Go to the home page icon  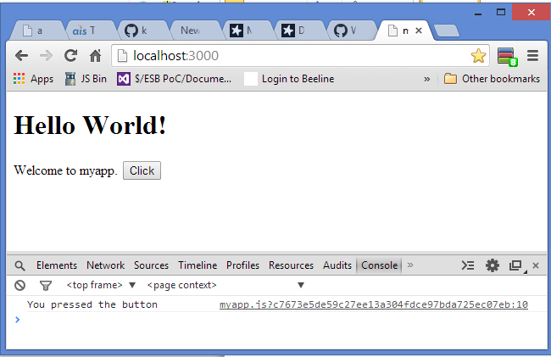click(96, 56)
